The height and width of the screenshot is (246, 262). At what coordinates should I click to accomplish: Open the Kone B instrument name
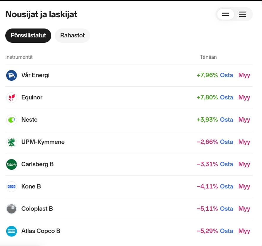point(31,187)
